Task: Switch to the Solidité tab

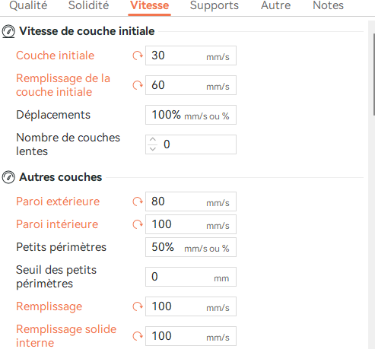Action: 88,5
